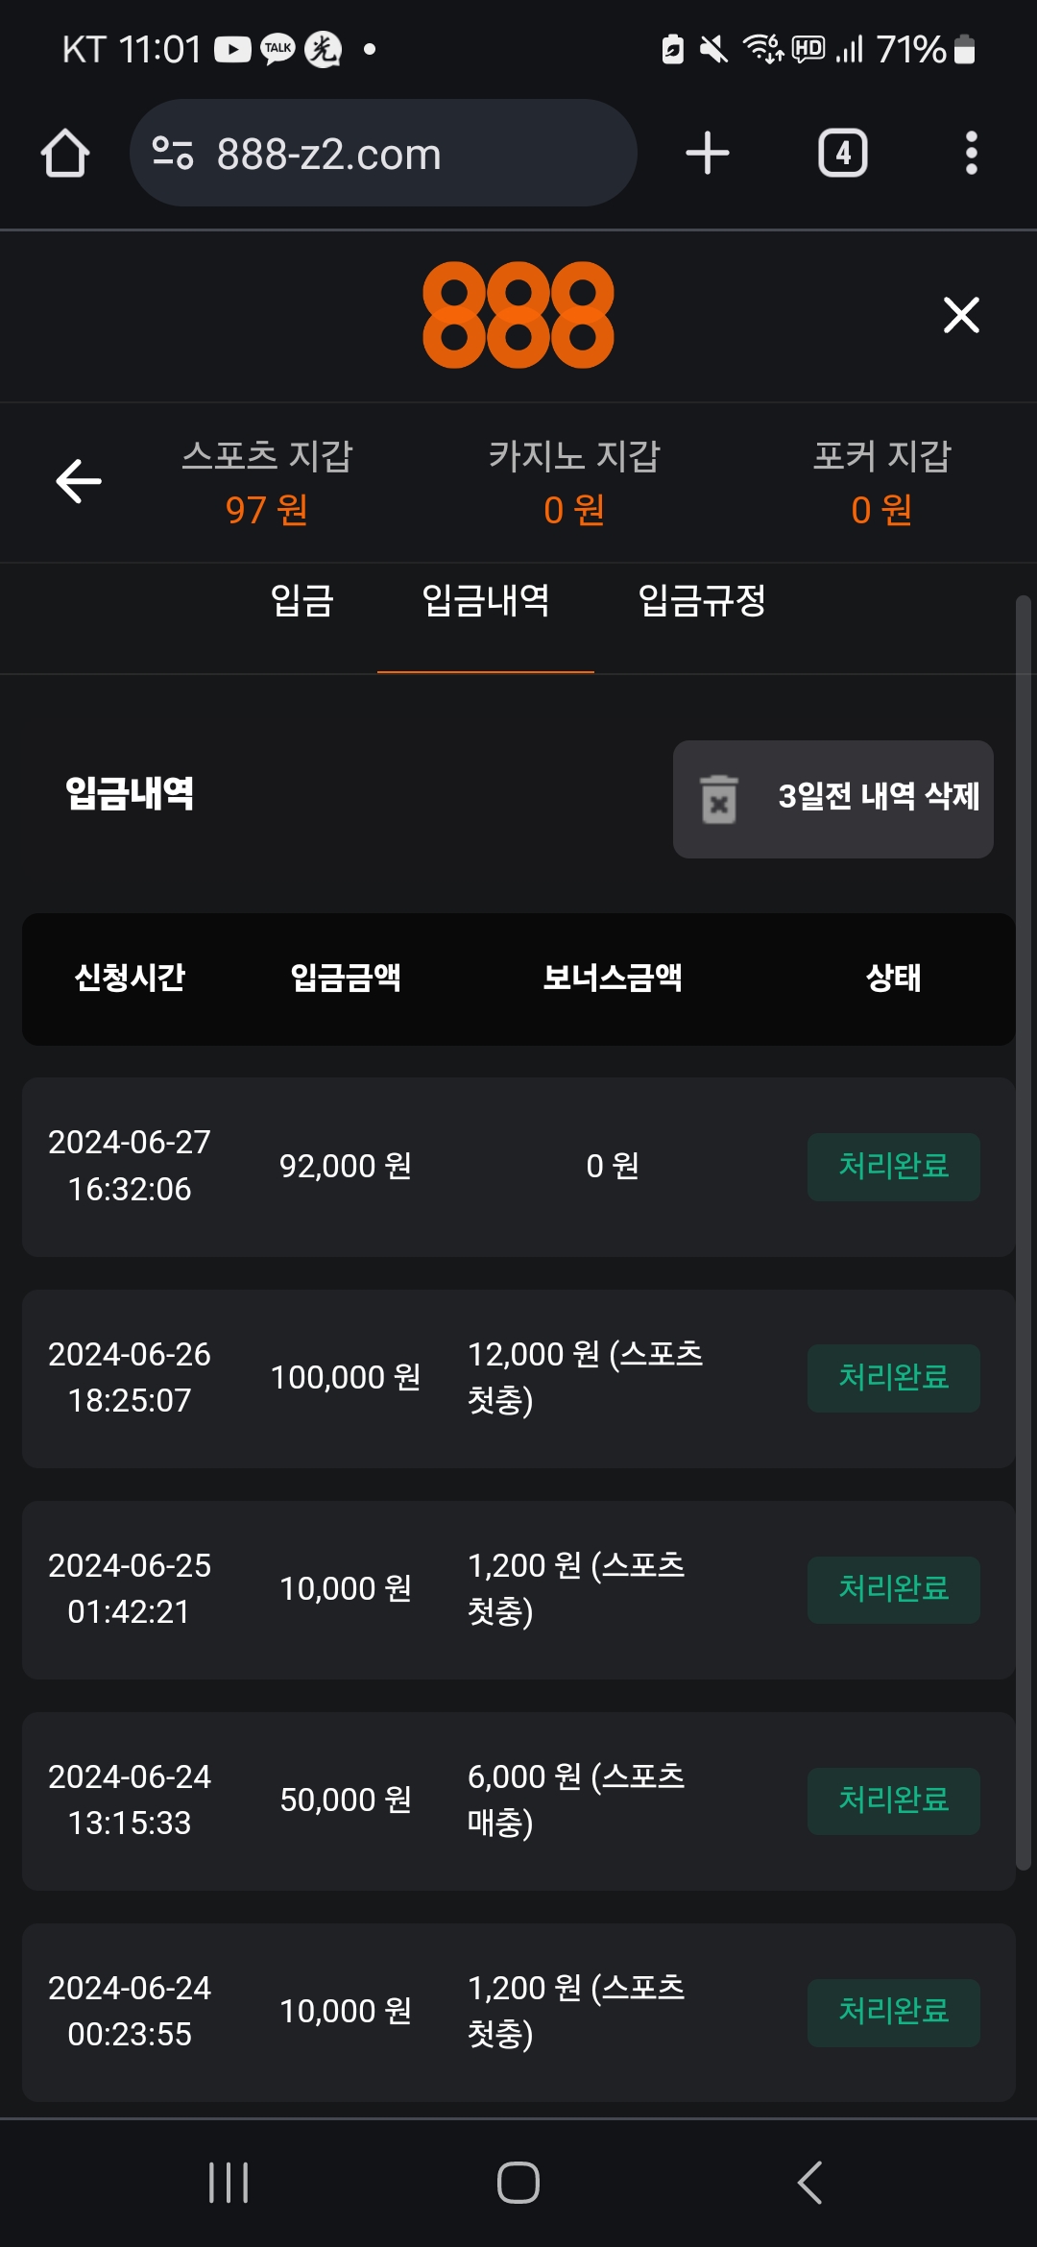Open the browser three-dot menu

click(971, 154)
